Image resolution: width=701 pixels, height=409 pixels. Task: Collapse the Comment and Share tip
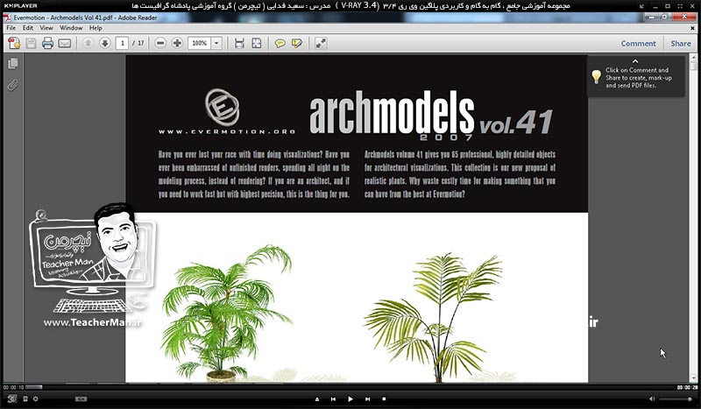point(635,60)
